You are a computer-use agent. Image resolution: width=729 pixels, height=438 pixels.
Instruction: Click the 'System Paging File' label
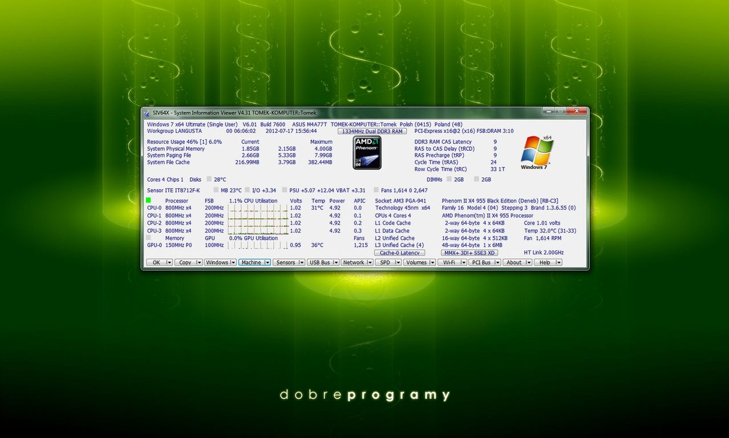click(169, 155)
